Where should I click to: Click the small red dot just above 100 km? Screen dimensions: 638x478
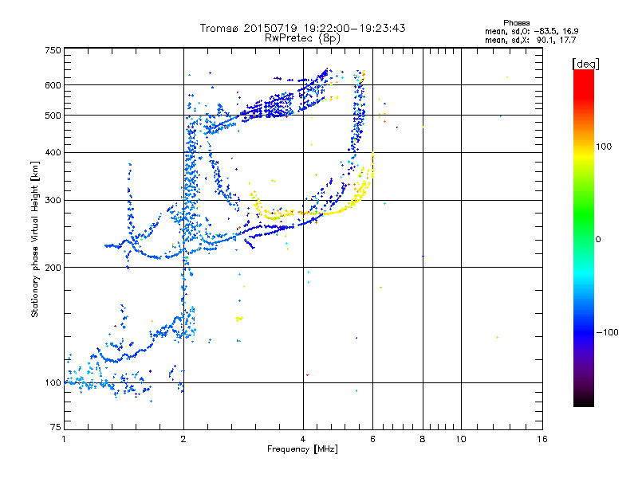click(x=307, y=374)
